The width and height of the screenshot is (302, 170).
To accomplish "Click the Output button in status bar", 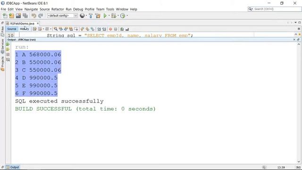I will 13,167.
